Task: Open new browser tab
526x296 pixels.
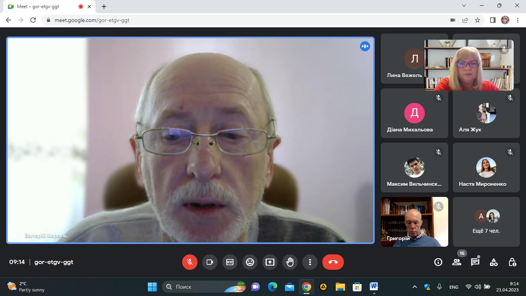Action: [104, 6]
